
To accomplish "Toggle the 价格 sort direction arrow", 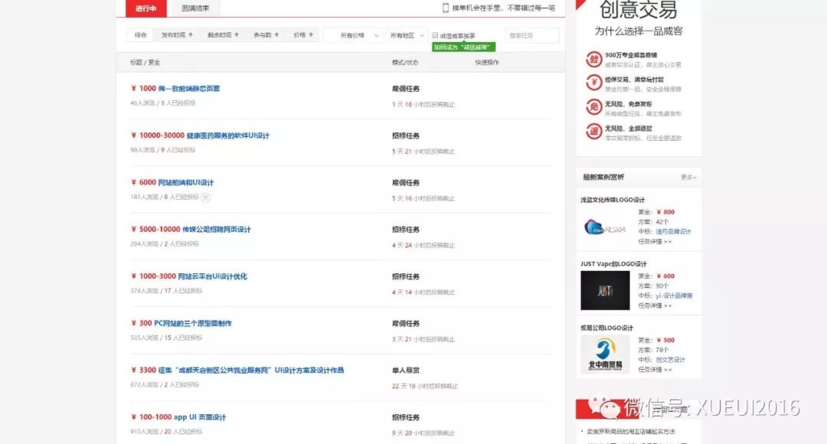I will 309,34.
